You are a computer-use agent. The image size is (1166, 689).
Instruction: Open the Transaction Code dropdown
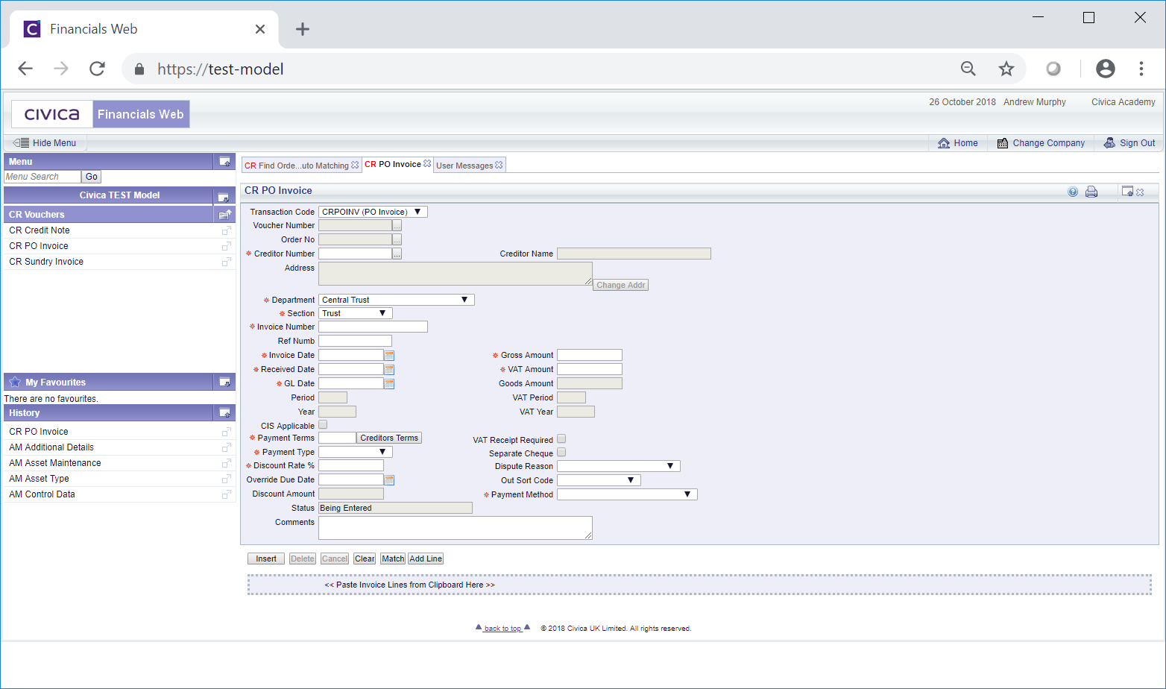(373, 212)
